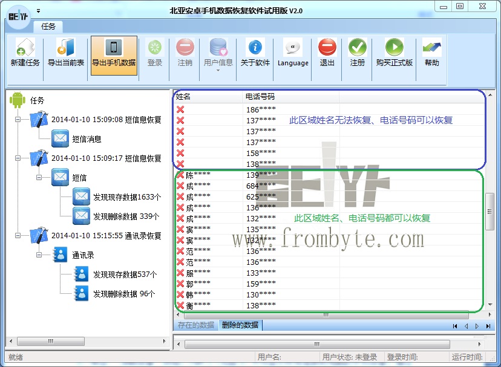The width and height of the screenshot is (501, 367).
Task: Click the 姓名 column header
Action: pos(183,96)
